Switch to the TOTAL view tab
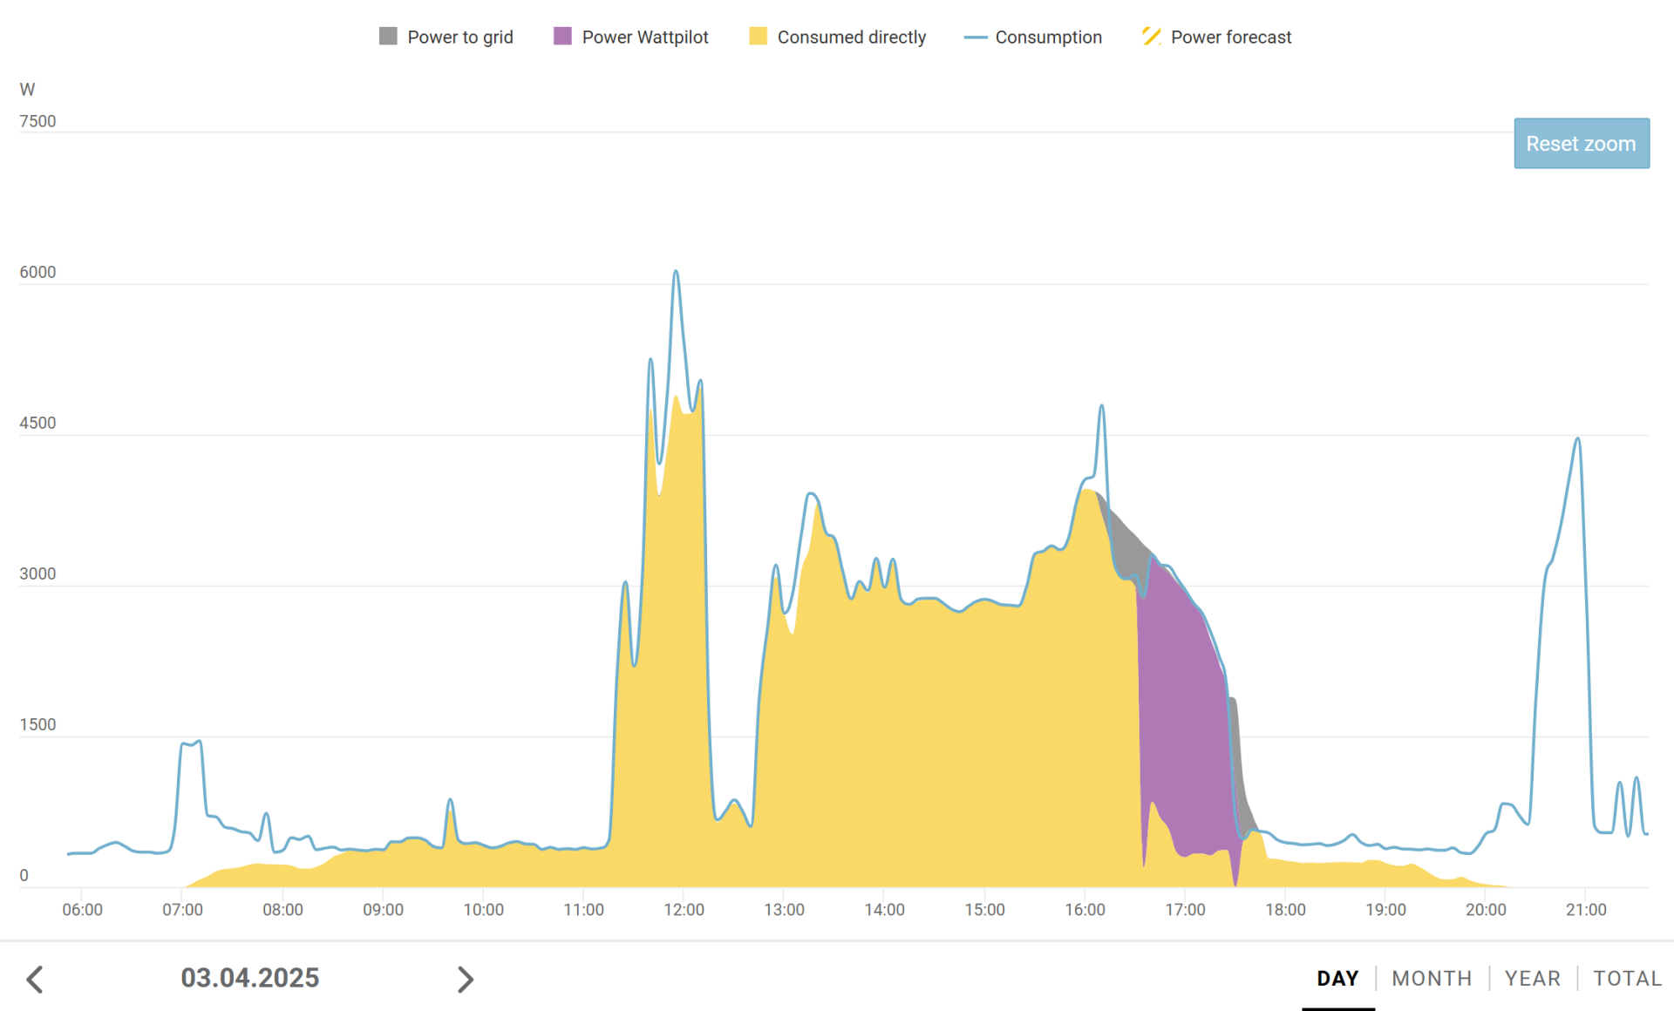The image size is (1674, 1011). 1627,978
